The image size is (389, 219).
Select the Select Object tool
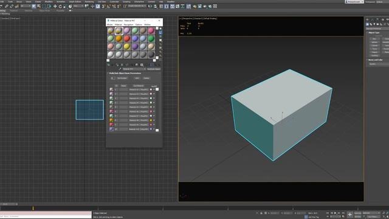[34, 6]
